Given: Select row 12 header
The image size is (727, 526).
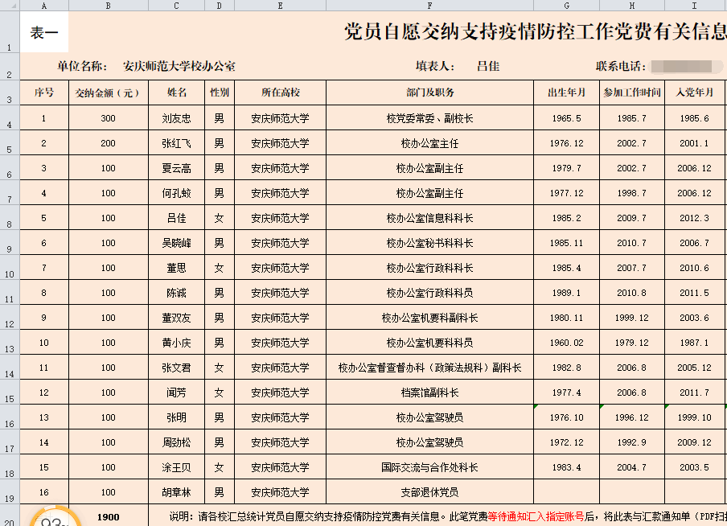Looking at the screenshot, I should click(10, 318).
